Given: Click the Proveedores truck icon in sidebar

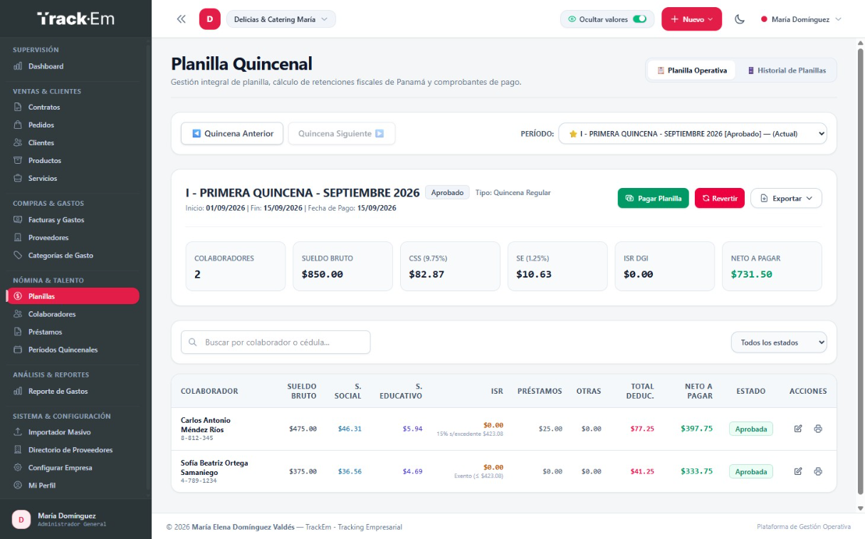Looking at the screenshot, I should [19, 238].
